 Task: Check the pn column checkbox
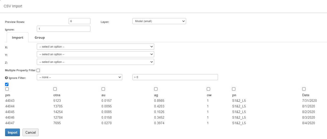tap(234, 89)
